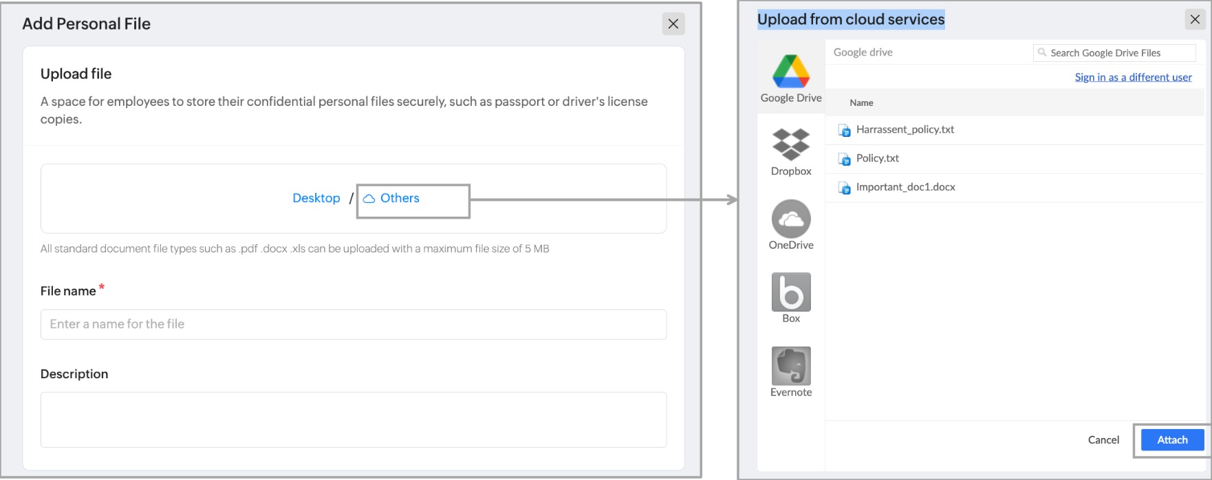The width and height of the screenshot is (1212, 480).
Task: Click file icon beside Important_doc1.docx
Action: 845,188
